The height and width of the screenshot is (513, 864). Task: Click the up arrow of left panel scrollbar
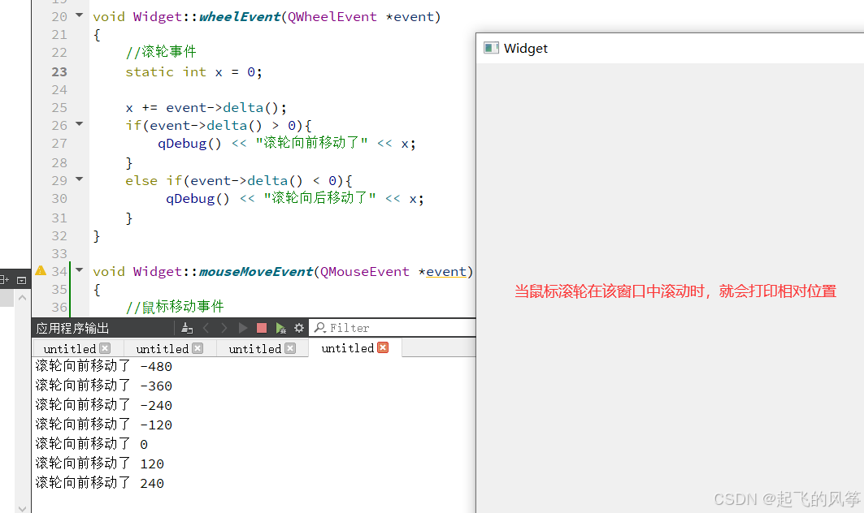click(x=22, y=298)
